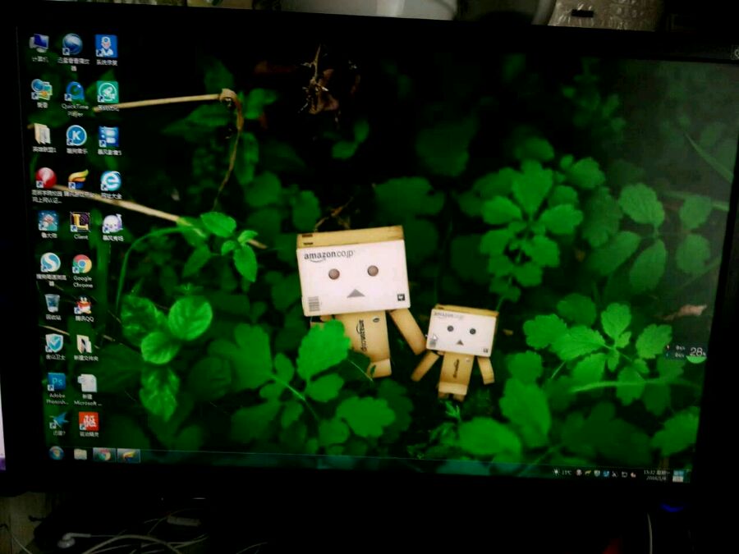Open the Computer desktop icon

[39, 48]
